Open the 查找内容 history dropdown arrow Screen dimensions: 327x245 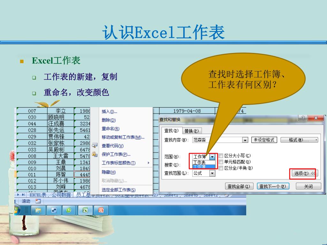245,140
